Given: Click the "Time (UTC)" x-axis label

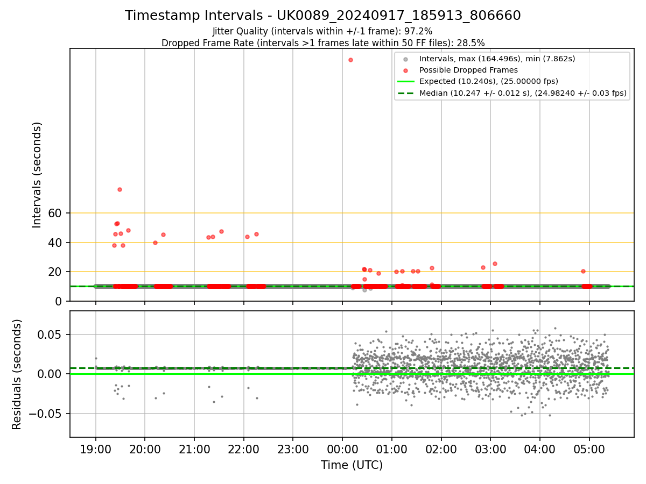Looking at the screenshot, I should [352, 465].
